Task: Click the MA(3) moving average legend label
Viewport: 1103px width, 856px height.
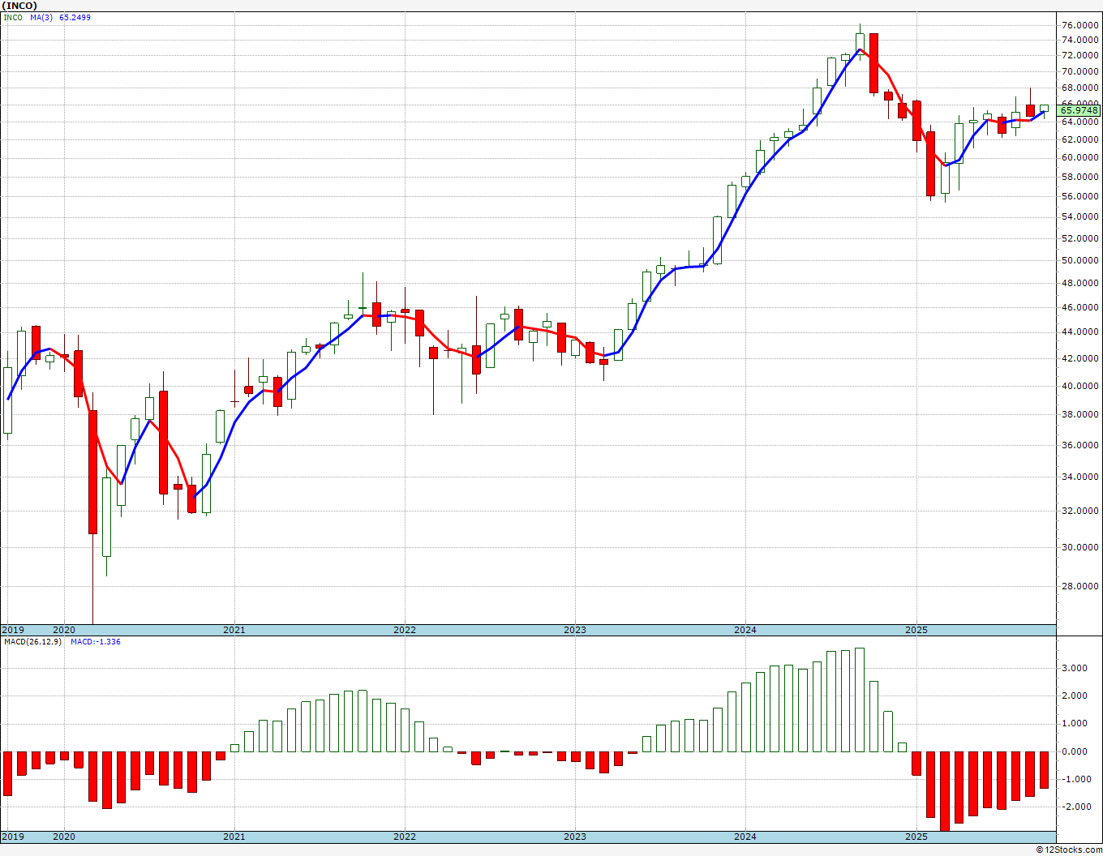Action: pyautogui.click(x=42, y=17)
